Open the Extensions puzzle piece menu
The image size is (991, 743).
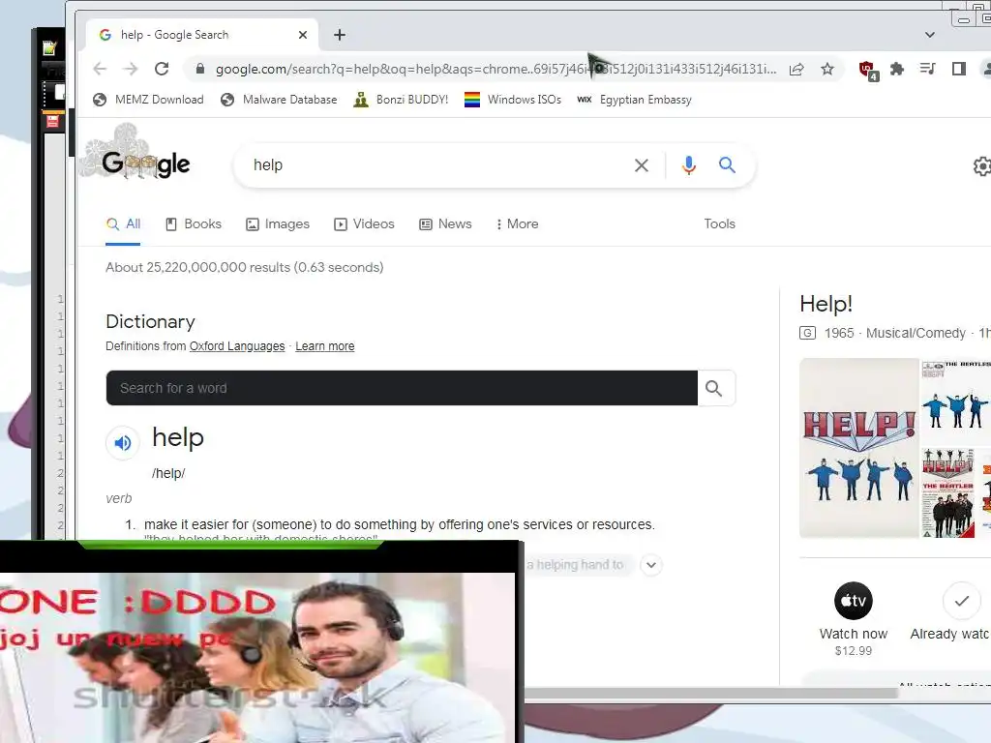click(897, 69)
